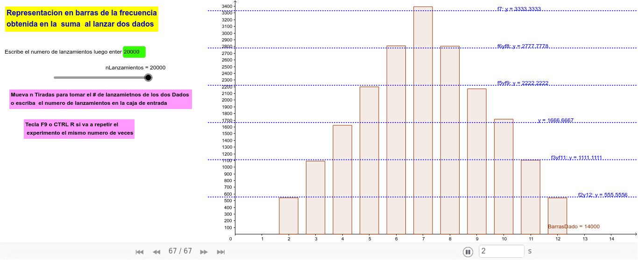The image size is (638, 260).
Task: Jump to first construction step
Action: (x=139, y=252)
